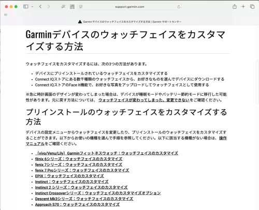Click the bullet about Connect IQストアのFace It機能

(122, 85)
